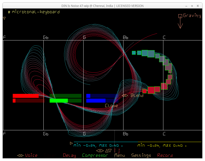Click the up/down triangle arrows above Menu
The width and height of the screenshot is (205, 161).
[108, 151]
